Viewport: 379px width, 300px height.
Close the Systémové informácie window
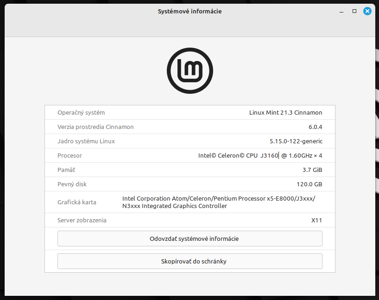coord(367,11)
